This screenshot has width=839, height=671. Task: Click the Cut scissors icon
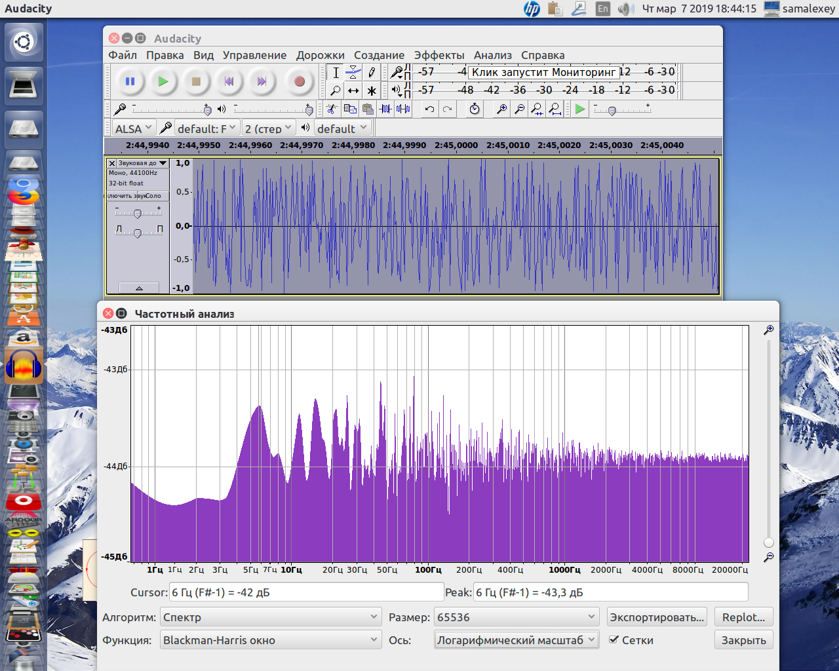click(332, 109)
